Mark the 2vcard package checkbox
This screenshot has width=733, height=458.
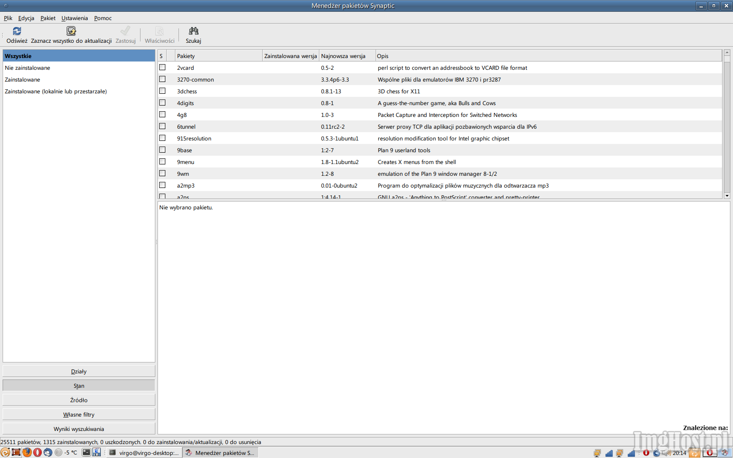tap(162, 67)
